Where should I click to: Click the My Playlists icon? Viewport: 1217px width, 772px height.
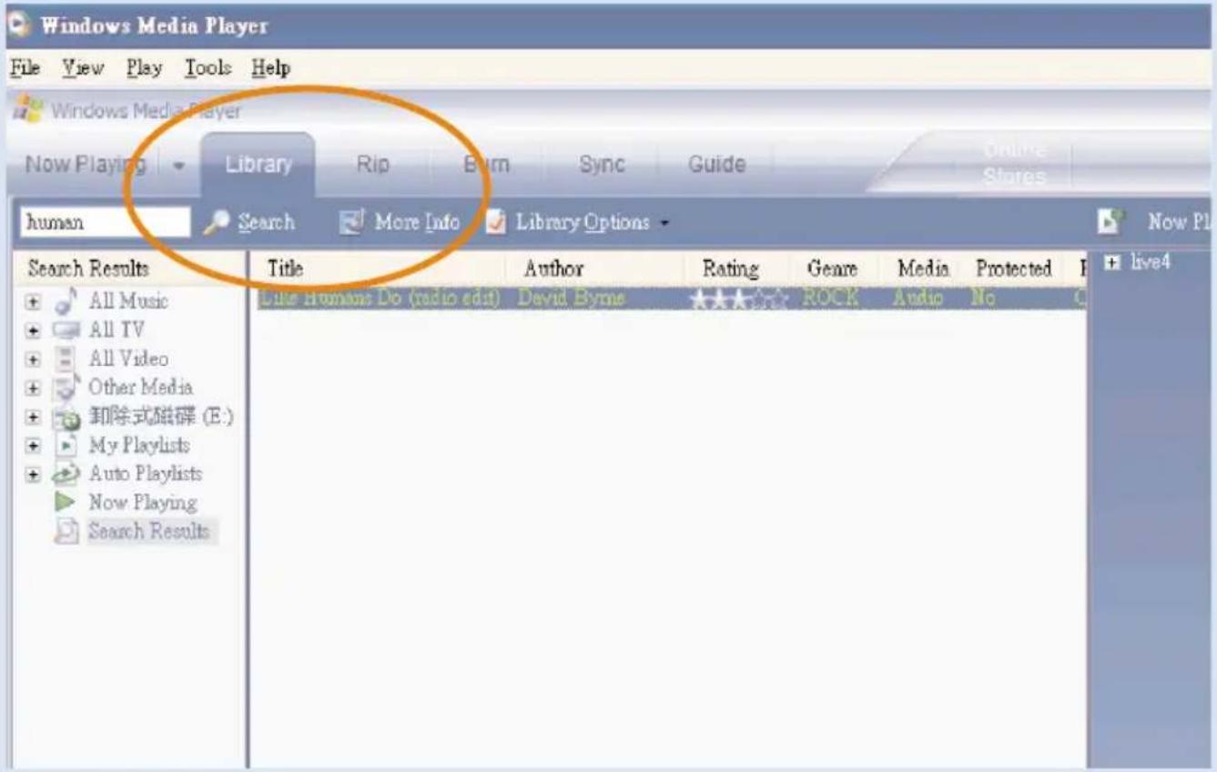tap(66, 446)
